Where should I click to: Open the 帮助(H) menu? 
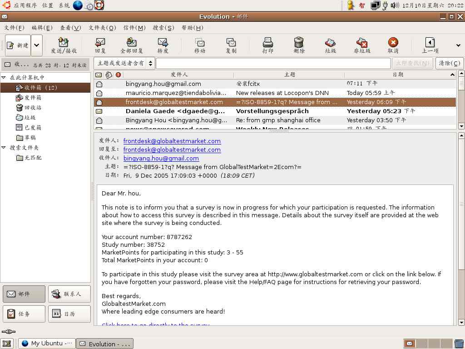[193, 28]
